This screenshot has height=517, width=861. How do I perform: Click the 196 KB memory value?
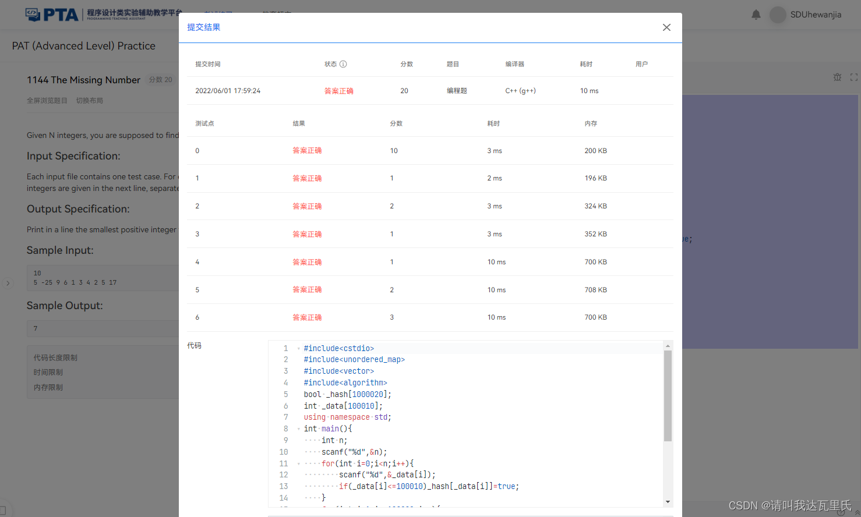tap(595, 178)
